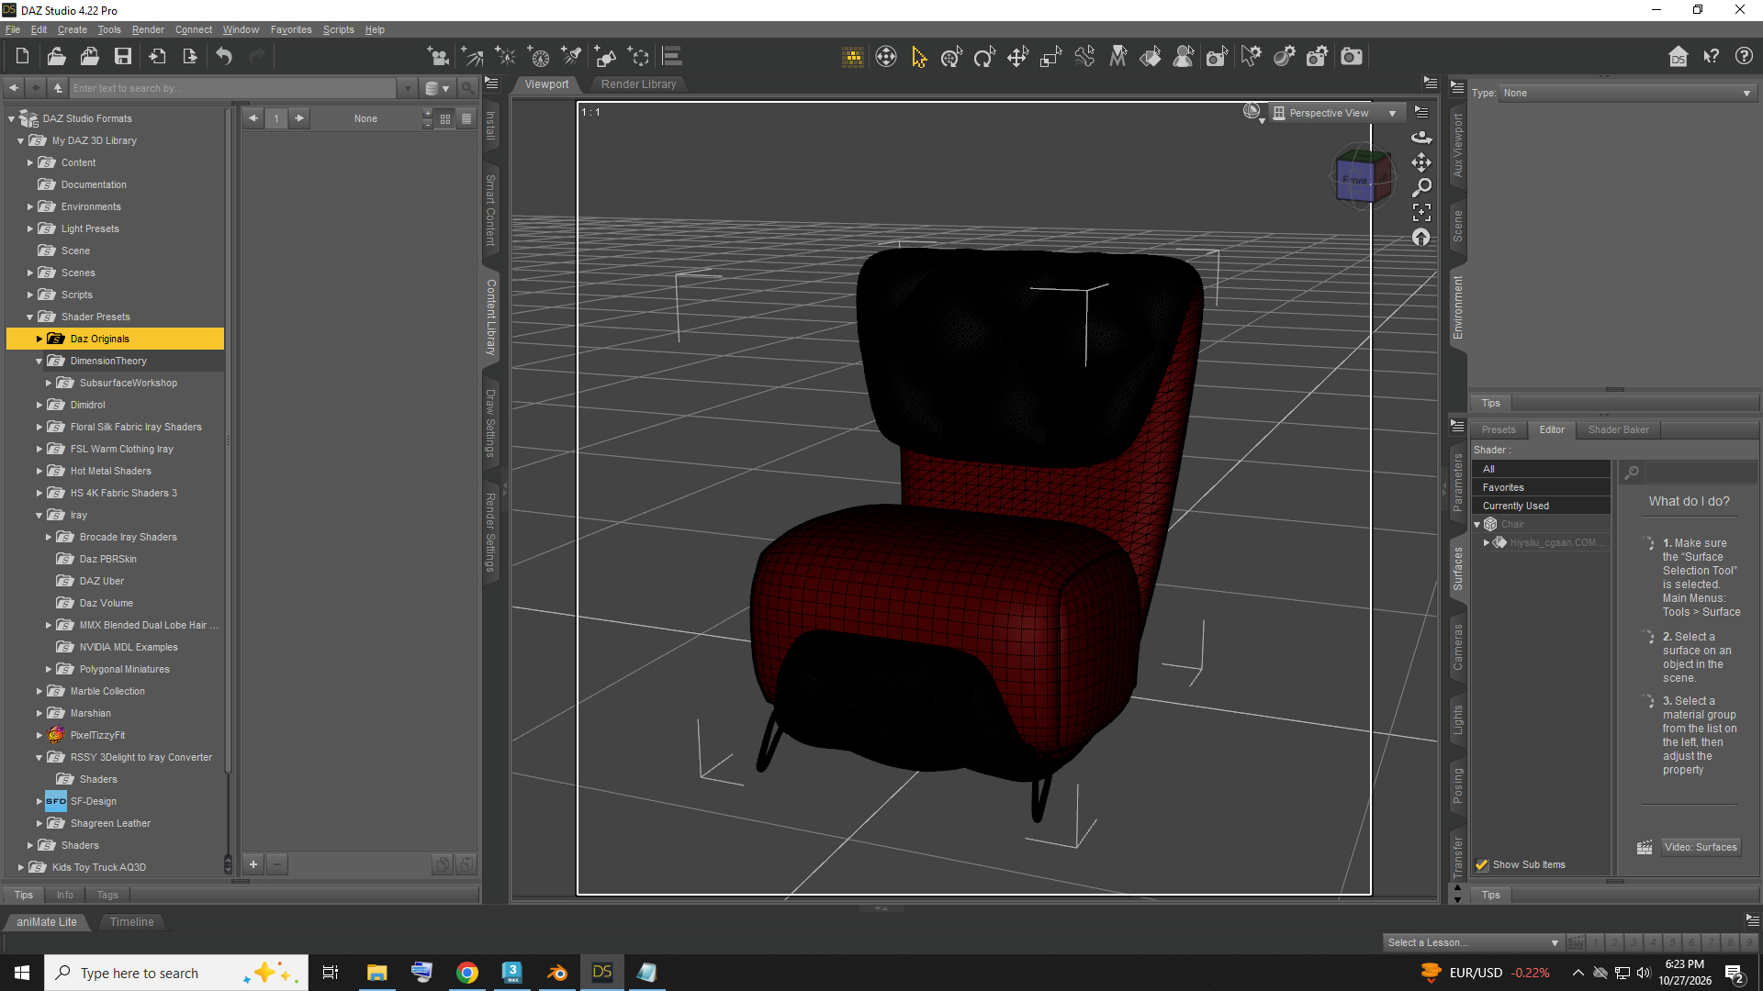Expand the Content folder

click(x=30, y=162)
